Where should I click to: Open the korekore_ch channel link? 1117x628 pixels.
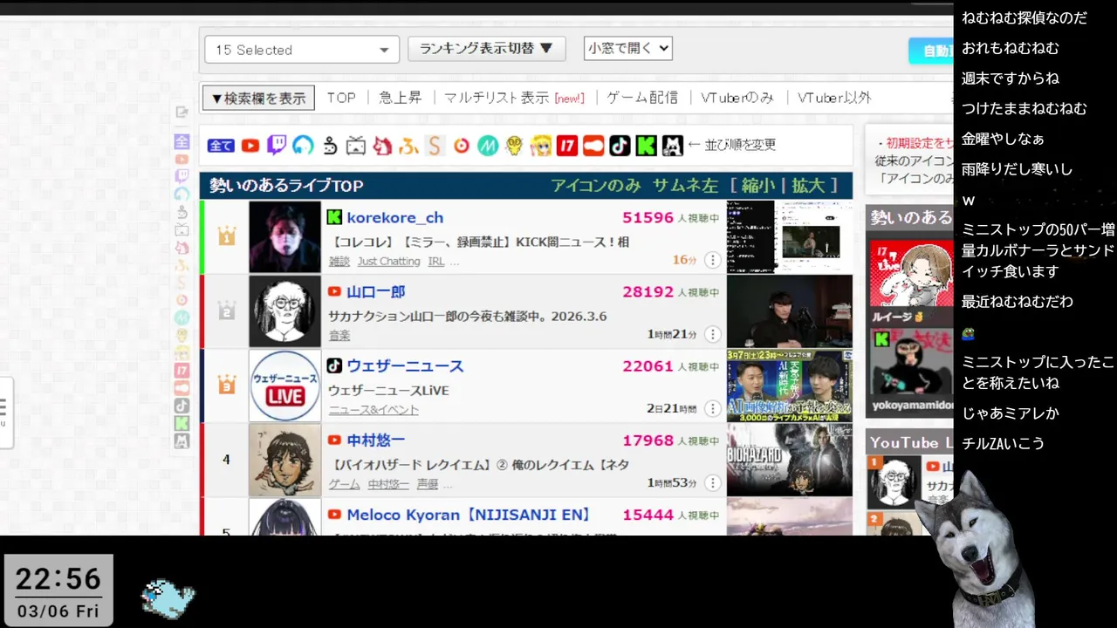pyautogui.click(x=394, y=217)
